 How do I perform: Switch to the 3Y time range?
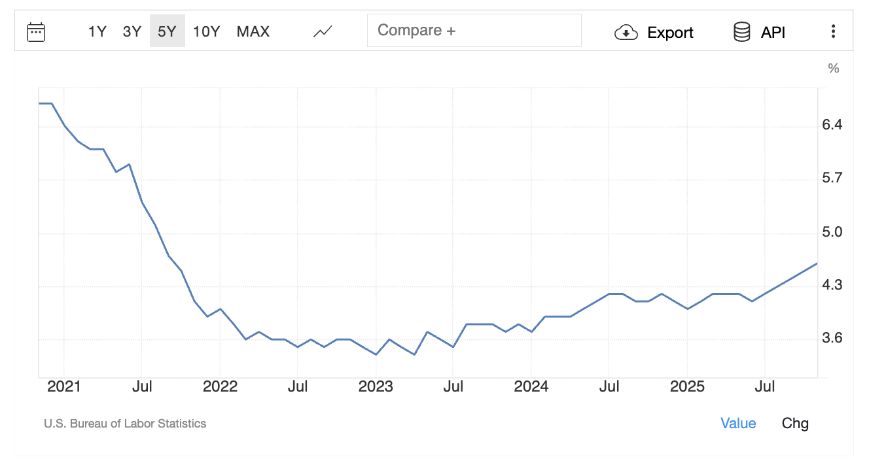132,31
